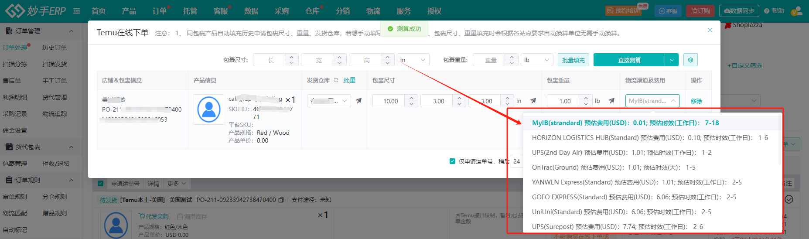Click the 代发采购 cart icon link
Viewport: 809px width, 239px height.
pos(154,216)
